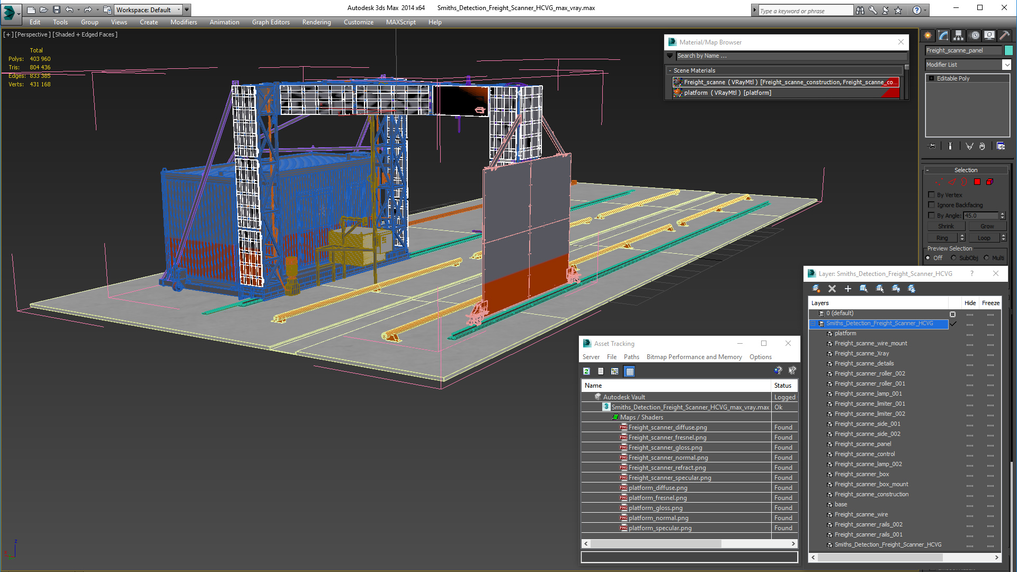Click Loop selection button

pyautogui.click(x=984, y=238)
